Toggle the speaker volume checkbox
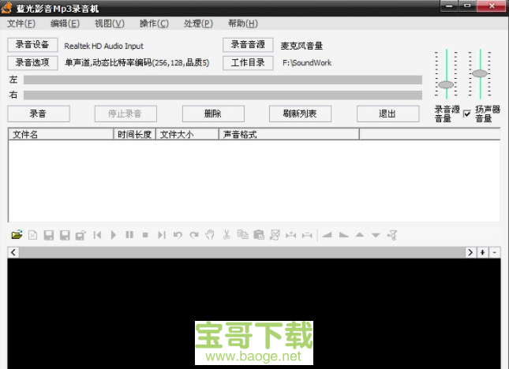 coord(467,114)
